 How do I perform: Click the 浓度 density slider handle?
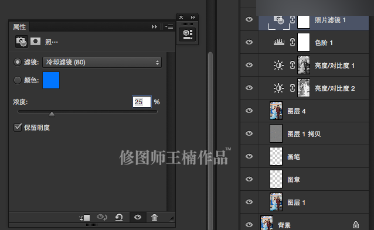[x=52, y=114]
